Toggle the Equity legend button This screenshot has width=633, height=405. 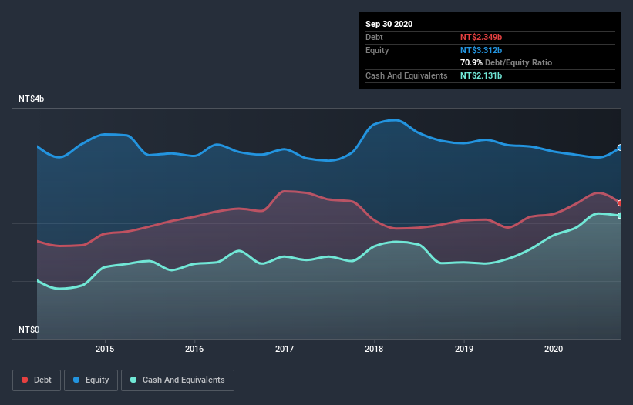(x=91, y=380)
